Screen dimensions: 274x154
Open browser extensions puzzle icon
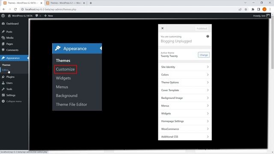(253, 9)
